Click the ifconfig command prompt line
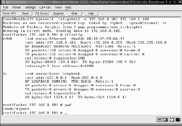182x126 pixels. 43,35
